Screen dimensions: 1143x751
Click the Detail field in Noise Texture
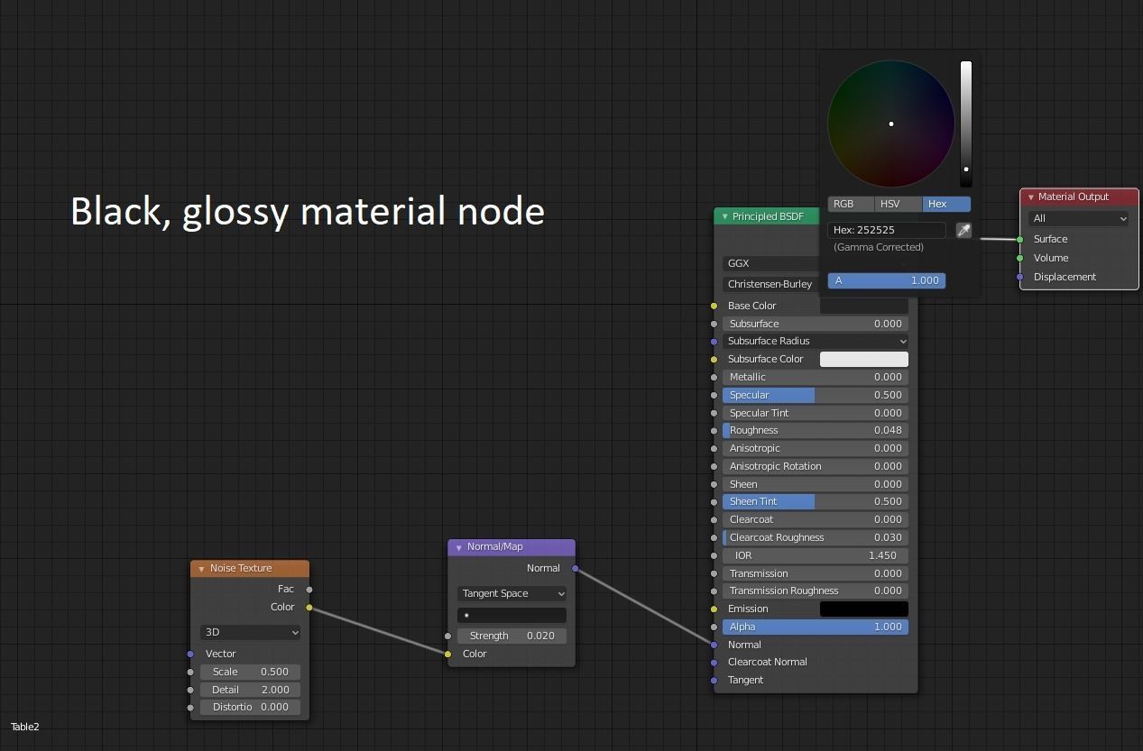pos(250,690)
